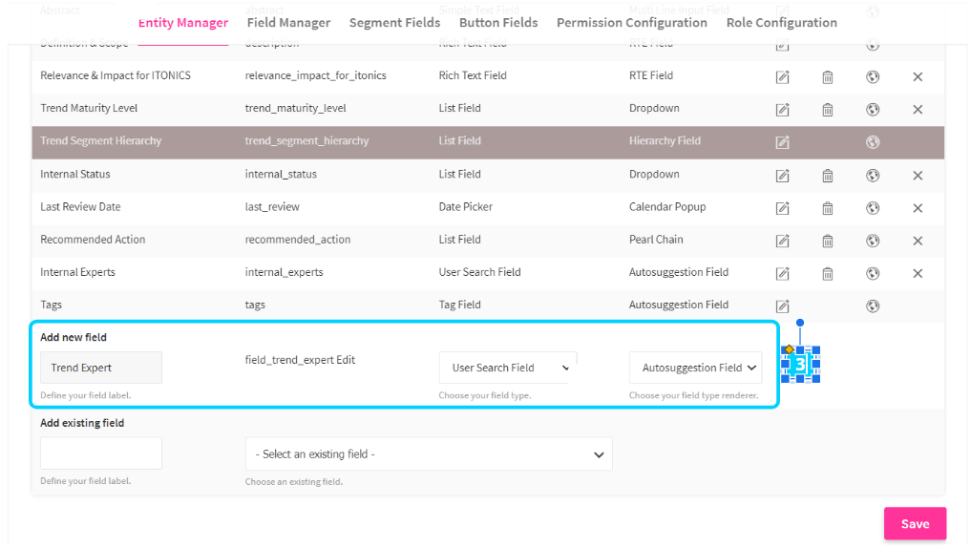This screenshot has width=971, height=548.
Task: Delete the Internal Status field
Action: [x=828, y=175]
